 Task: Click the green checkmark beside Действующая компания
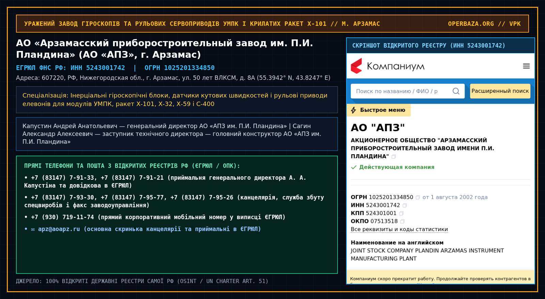(x=354, y=167)
